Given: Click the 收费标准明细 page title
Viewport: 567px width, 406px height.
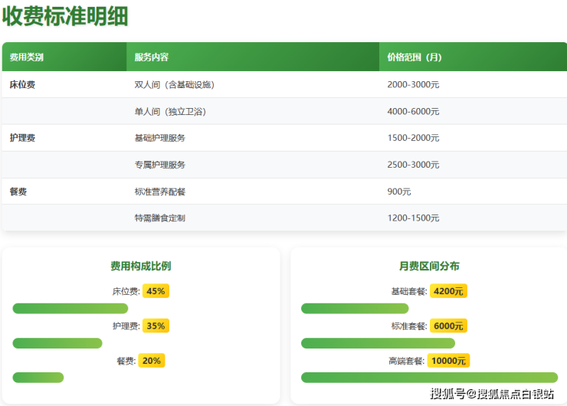Looking at the screenshot, I should [65, 17].
